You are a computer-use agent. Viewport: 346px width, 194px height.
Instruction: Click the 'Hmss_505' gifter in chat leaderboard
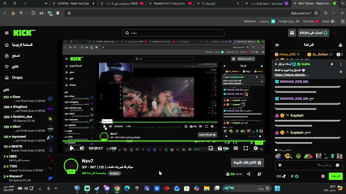pyautogui.click(x=287, y=54)
